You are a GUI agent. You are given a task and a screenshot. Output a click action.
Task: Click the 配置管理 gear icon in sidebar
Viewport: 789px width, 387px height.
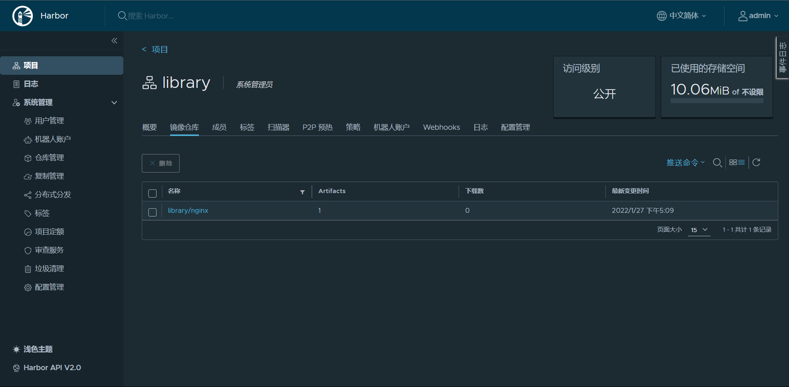pos(28,288)
